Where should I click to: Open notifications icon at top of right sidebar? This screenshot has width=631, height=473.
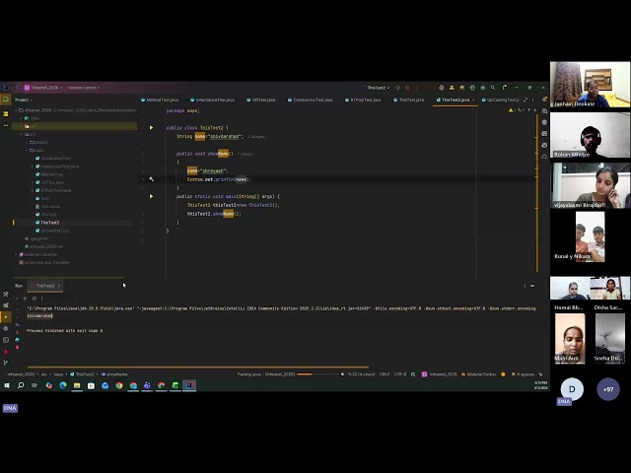coord(544,99)
